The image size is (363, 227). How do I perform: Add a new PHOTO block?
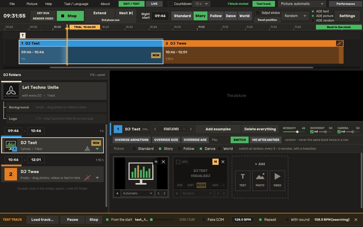click(260, 180)
